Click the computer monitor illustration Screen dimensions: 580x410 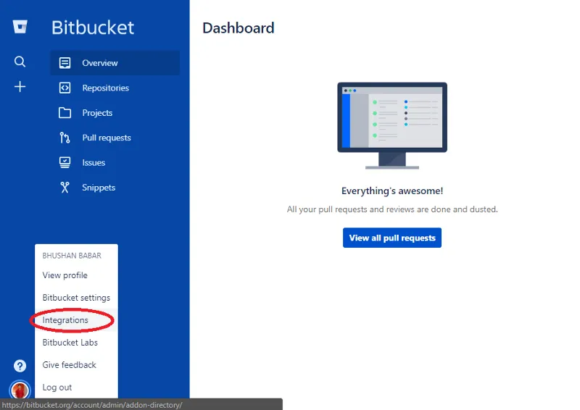pos(392,126)
